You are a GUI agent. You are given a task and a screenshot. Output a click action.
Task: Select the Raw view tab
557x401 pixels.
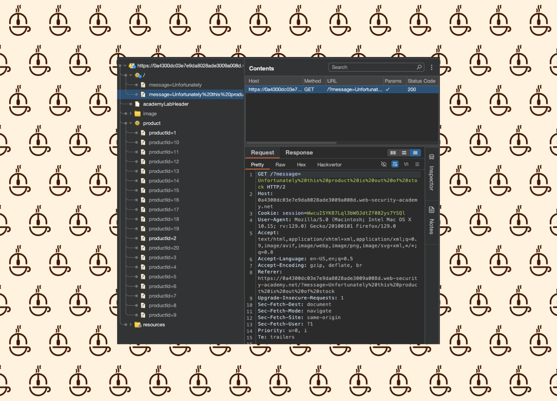(280, 165)
